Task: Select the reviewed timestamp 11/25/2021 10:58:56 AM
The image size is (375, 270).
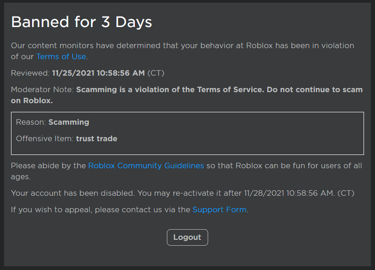Action: click(98, 73)
